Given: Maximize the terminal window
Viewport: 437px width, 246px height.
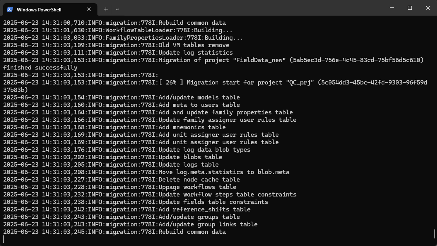Looking at the screenshot, I should (x=410, y=8).
